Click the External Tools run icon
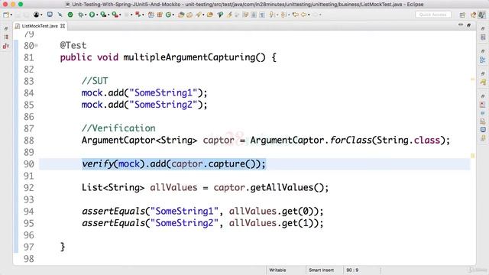 [x=115, y=15]
